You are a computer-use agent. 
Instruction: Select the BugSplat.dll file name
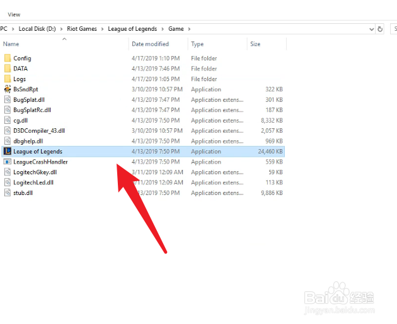[29, 100]
